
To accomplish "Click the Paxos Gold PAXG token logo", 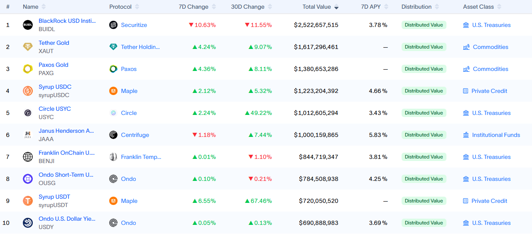I will tap(28, 69).
